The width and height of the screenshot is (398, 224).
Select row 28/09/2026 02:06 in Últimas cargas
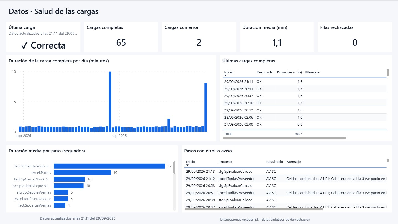305,117
